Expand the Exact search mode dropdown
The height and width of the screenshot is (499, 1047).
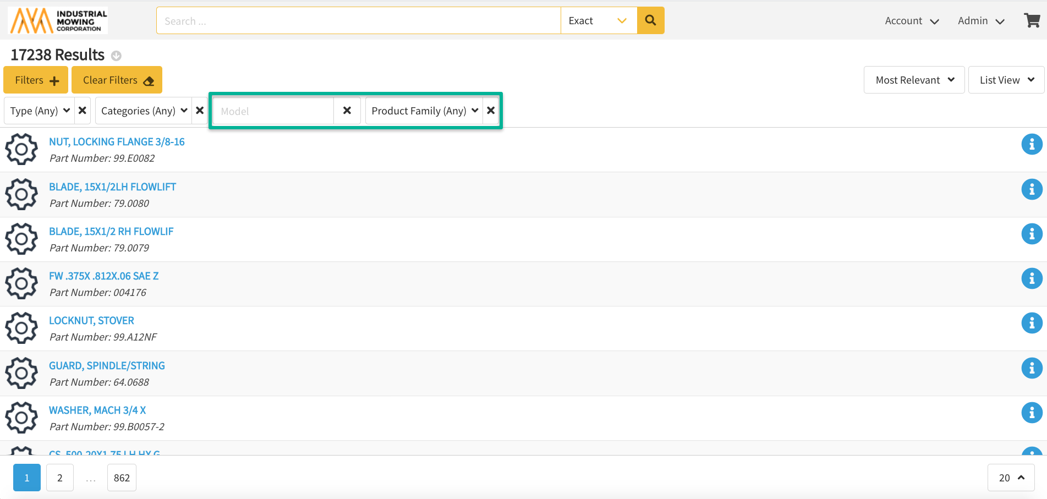pos(599,20)
